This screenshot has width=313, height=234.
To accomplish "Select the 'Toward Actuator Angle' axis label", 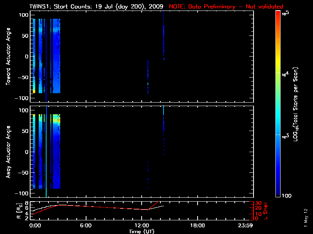I will [7, 57].
